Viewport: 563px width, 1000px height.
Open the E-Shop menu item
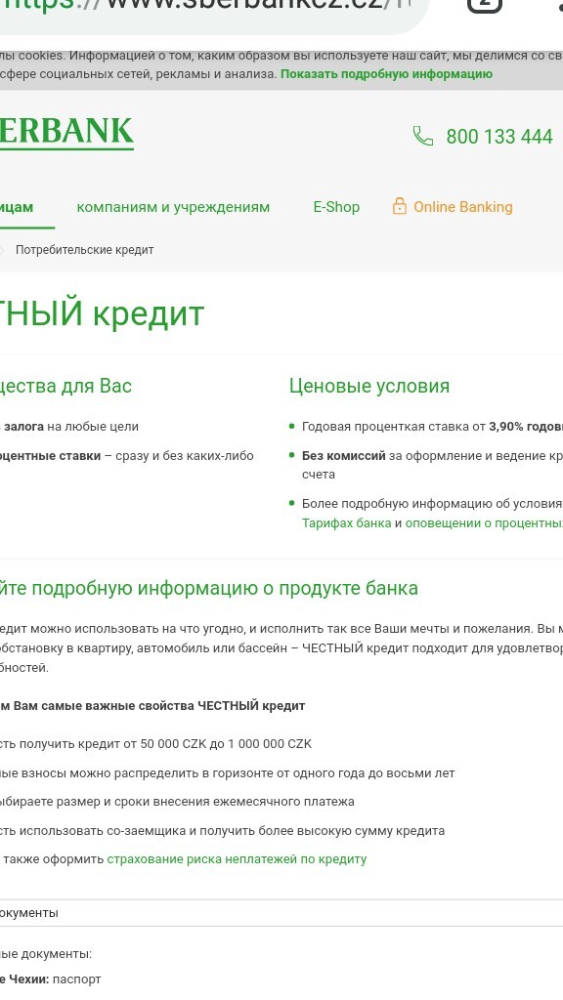click(336, 207)
